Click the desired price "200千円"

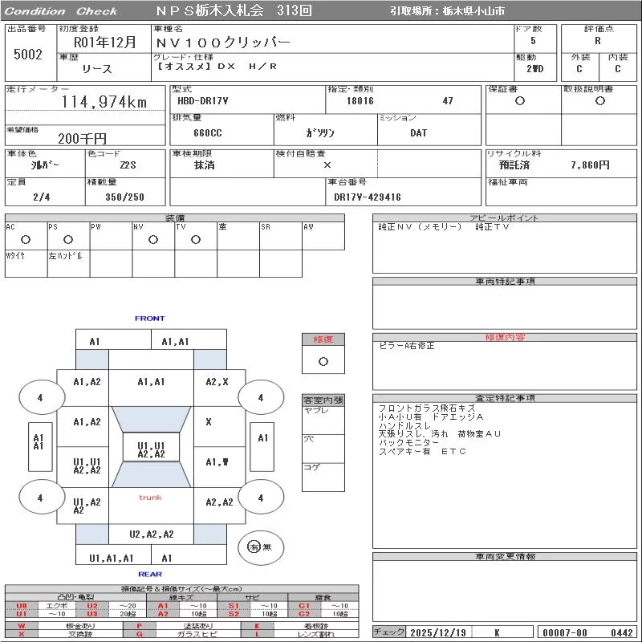[82, 139]
